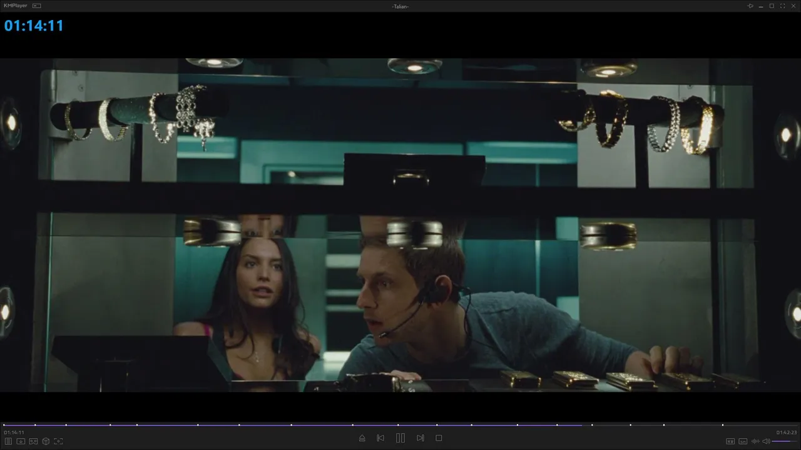This screenshot has height=450, width=801.
Task: Click the screen capture focus icon
Action: pyautogui.click(x=58, y=441)
